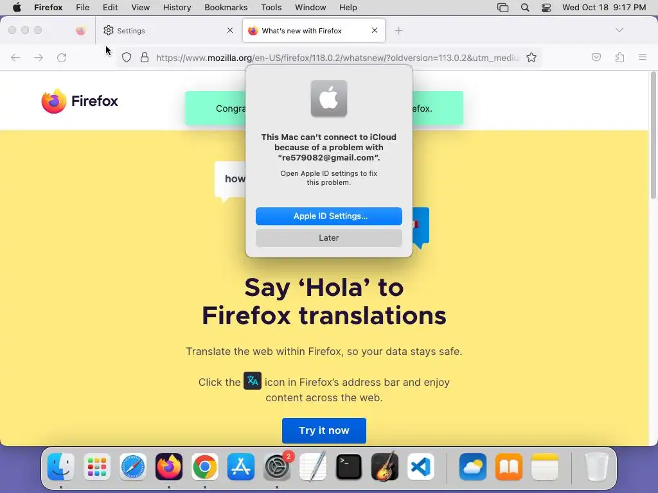
Task: Launch Terminal from the Dock
Action: 349,467
